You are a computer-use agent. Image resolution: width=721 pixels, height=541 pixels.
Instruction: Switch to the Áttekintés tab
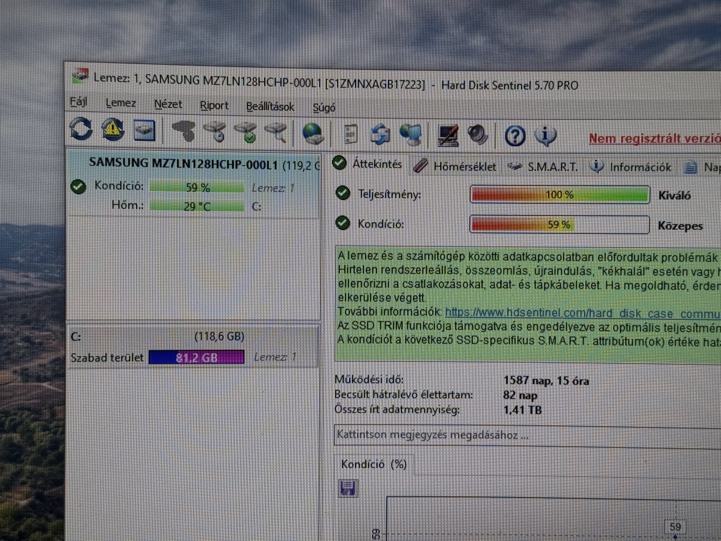click(x=367, y=164)
